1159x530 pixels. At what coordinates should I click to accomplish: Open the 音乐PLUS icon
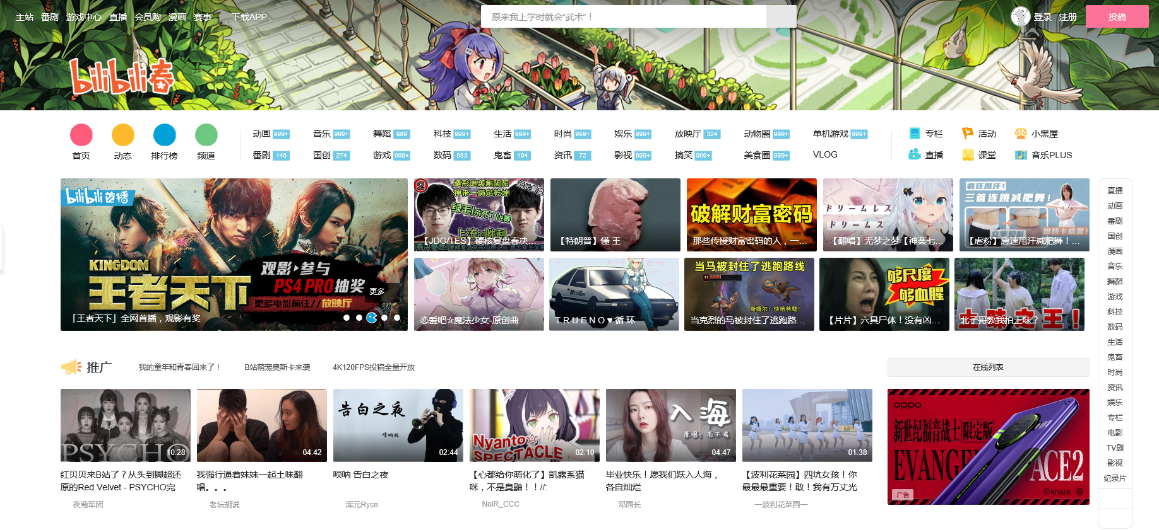(1021, 154)
